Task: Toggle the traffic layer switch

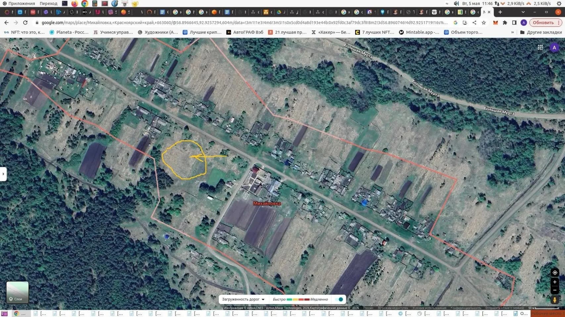Action: point(339,299)
